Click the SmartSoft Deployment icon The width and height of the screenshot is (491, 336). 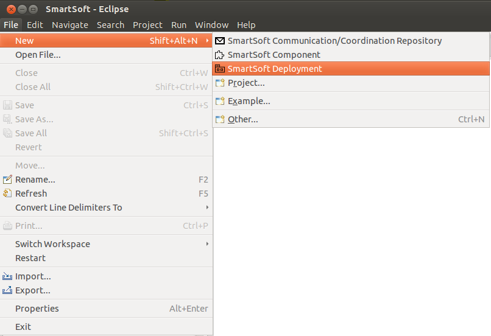coord(220,69)
